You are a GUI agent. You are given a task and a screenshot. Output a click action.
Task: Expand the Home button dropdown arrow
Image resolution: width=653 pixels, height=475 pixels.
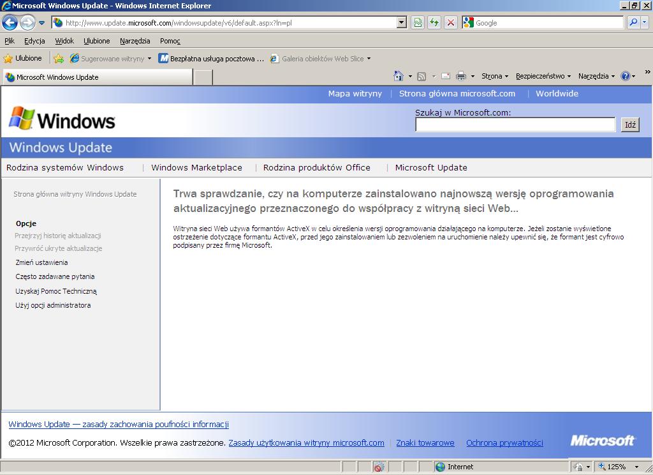[x=410, y=77]
